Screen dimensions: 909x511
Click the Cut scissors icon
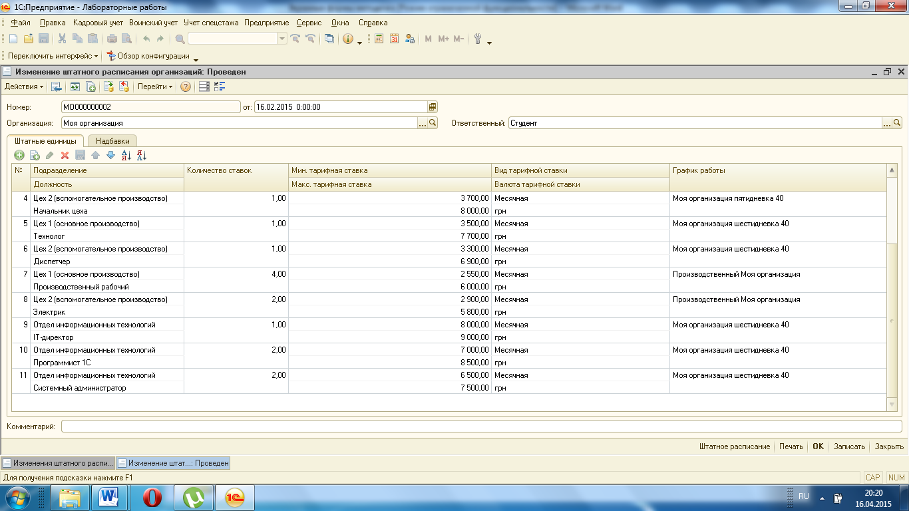pyautogui.click(x=62, y=39)
